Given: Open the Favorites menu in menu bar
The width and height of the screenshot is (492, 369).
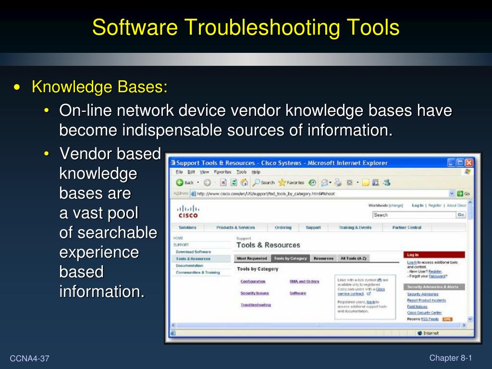Looking at the screenshot, I should click(222, 172).
